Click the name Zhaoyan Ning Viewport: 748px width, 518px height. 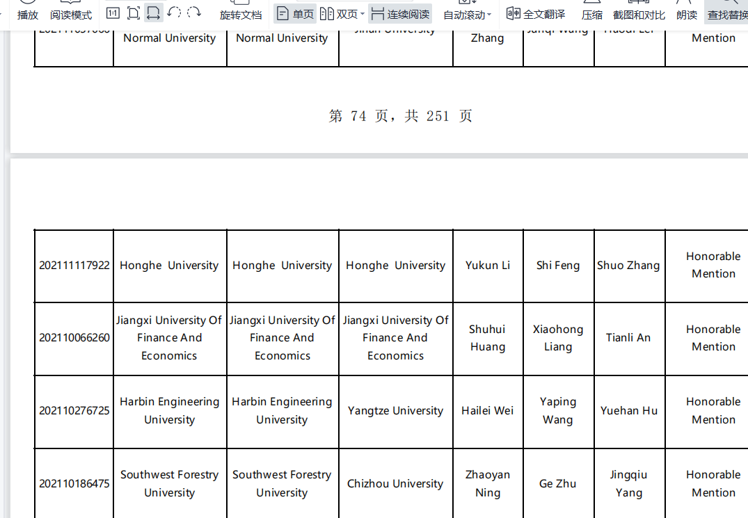coord(488,484)
